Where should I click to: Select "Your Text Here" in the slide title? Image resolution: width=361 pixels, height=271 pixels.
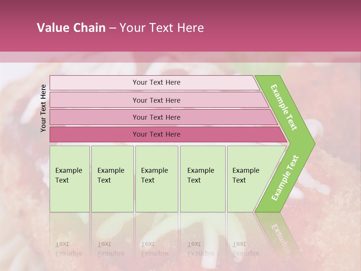point(162,28)
